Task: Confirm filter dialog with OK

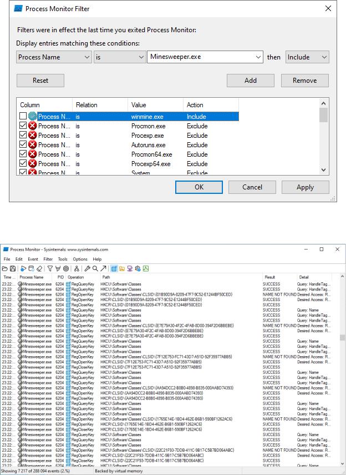Action: coord(199,187)
